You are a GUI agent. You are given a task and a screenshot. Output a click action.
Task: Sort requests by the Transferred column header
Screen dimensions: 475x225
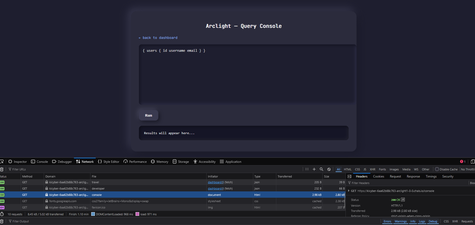tap(299, 176)
